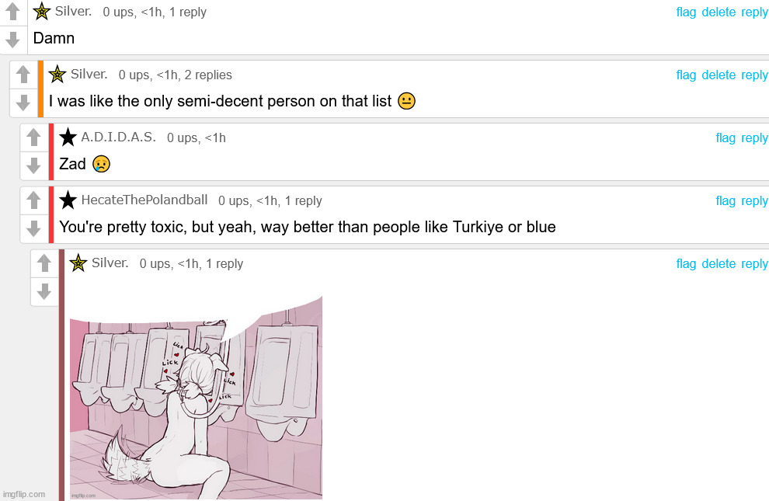Delete Silver's image comment
Screen dimensions: 769x501
719,264
